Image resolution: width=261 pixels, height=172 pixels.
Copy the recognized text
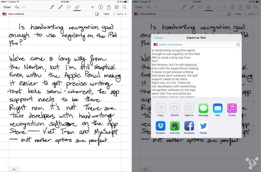pos(160,110)
